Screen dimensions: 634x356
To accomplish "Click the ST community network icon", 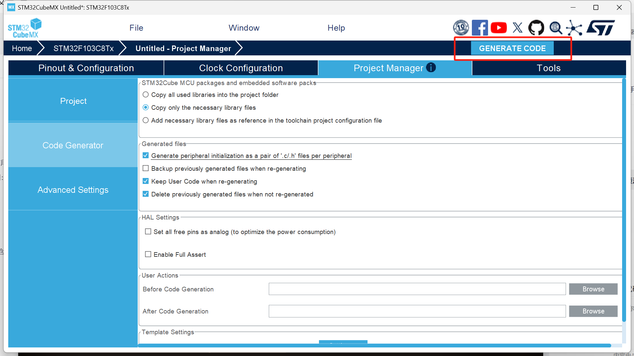I will (x=574, y=28).
